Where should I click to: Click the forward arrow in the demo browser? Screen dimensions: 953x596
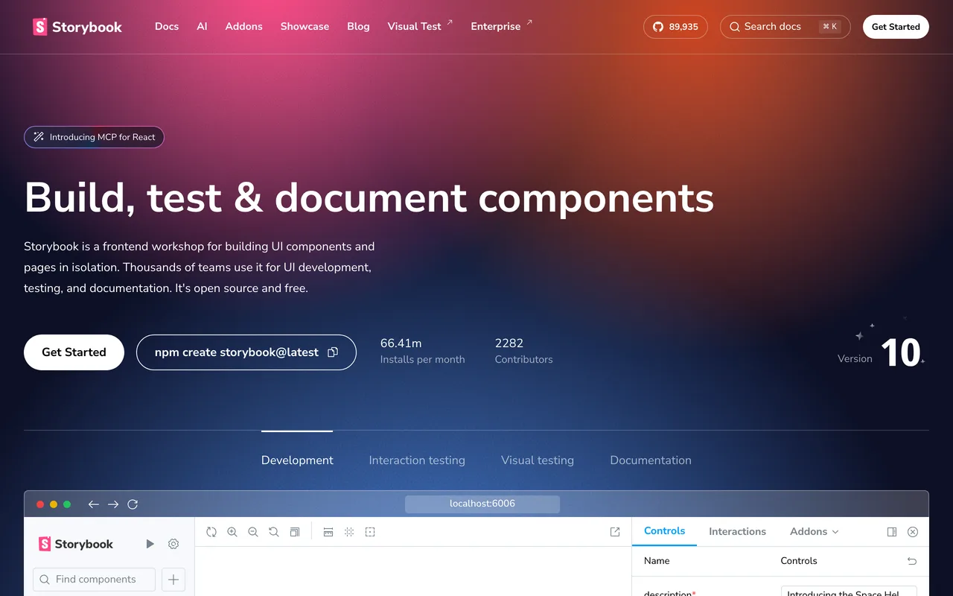pos(113,504)
